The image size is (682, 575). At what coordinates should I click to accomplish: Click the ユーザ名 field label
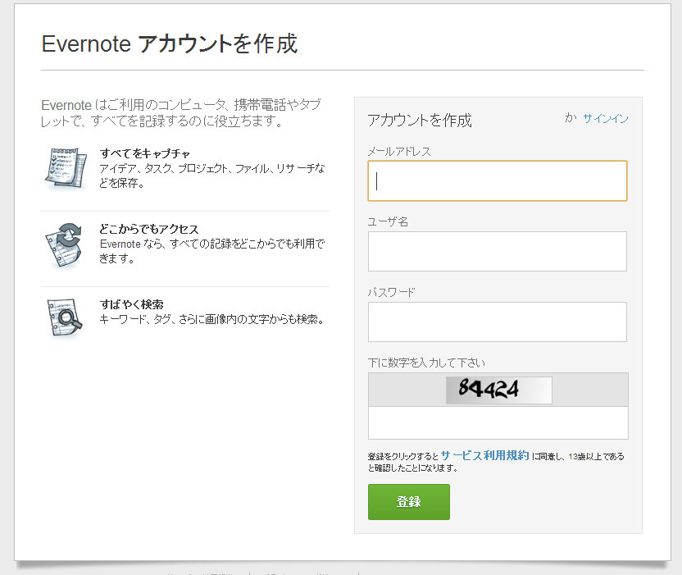(388, 222)
